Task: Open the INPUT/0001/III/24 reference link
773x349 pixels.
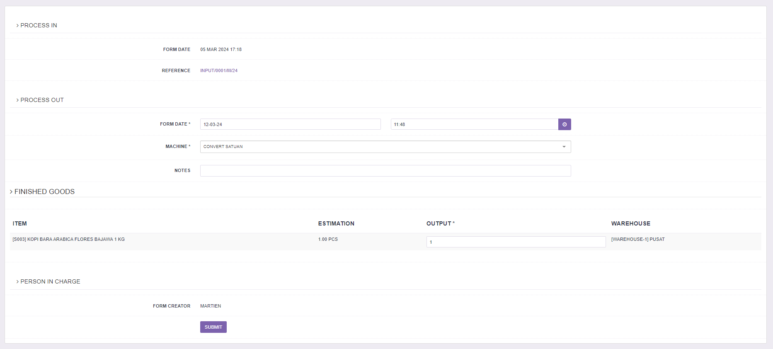Action: click(x=219, y=70)
